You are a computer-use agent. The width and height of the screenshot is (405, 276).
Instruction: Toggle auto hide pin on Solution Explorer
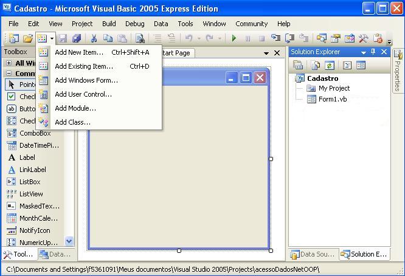click(x=373, y=52)
